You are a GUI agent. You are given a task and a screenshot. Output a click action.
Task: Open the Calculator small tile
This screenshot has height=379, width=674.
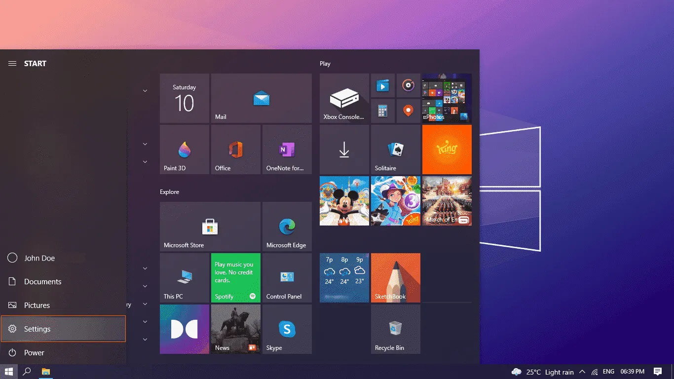pyautogui.click(x=383, y=111)
